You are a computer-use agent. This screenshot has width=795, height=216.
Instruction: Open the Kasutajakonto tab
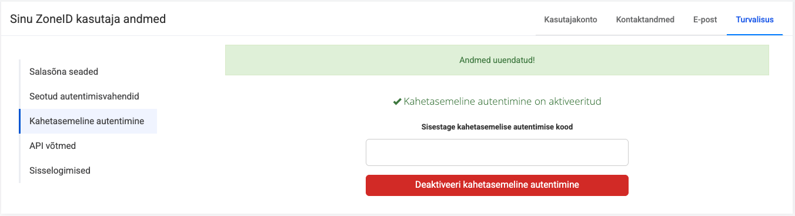click(570, 19)
